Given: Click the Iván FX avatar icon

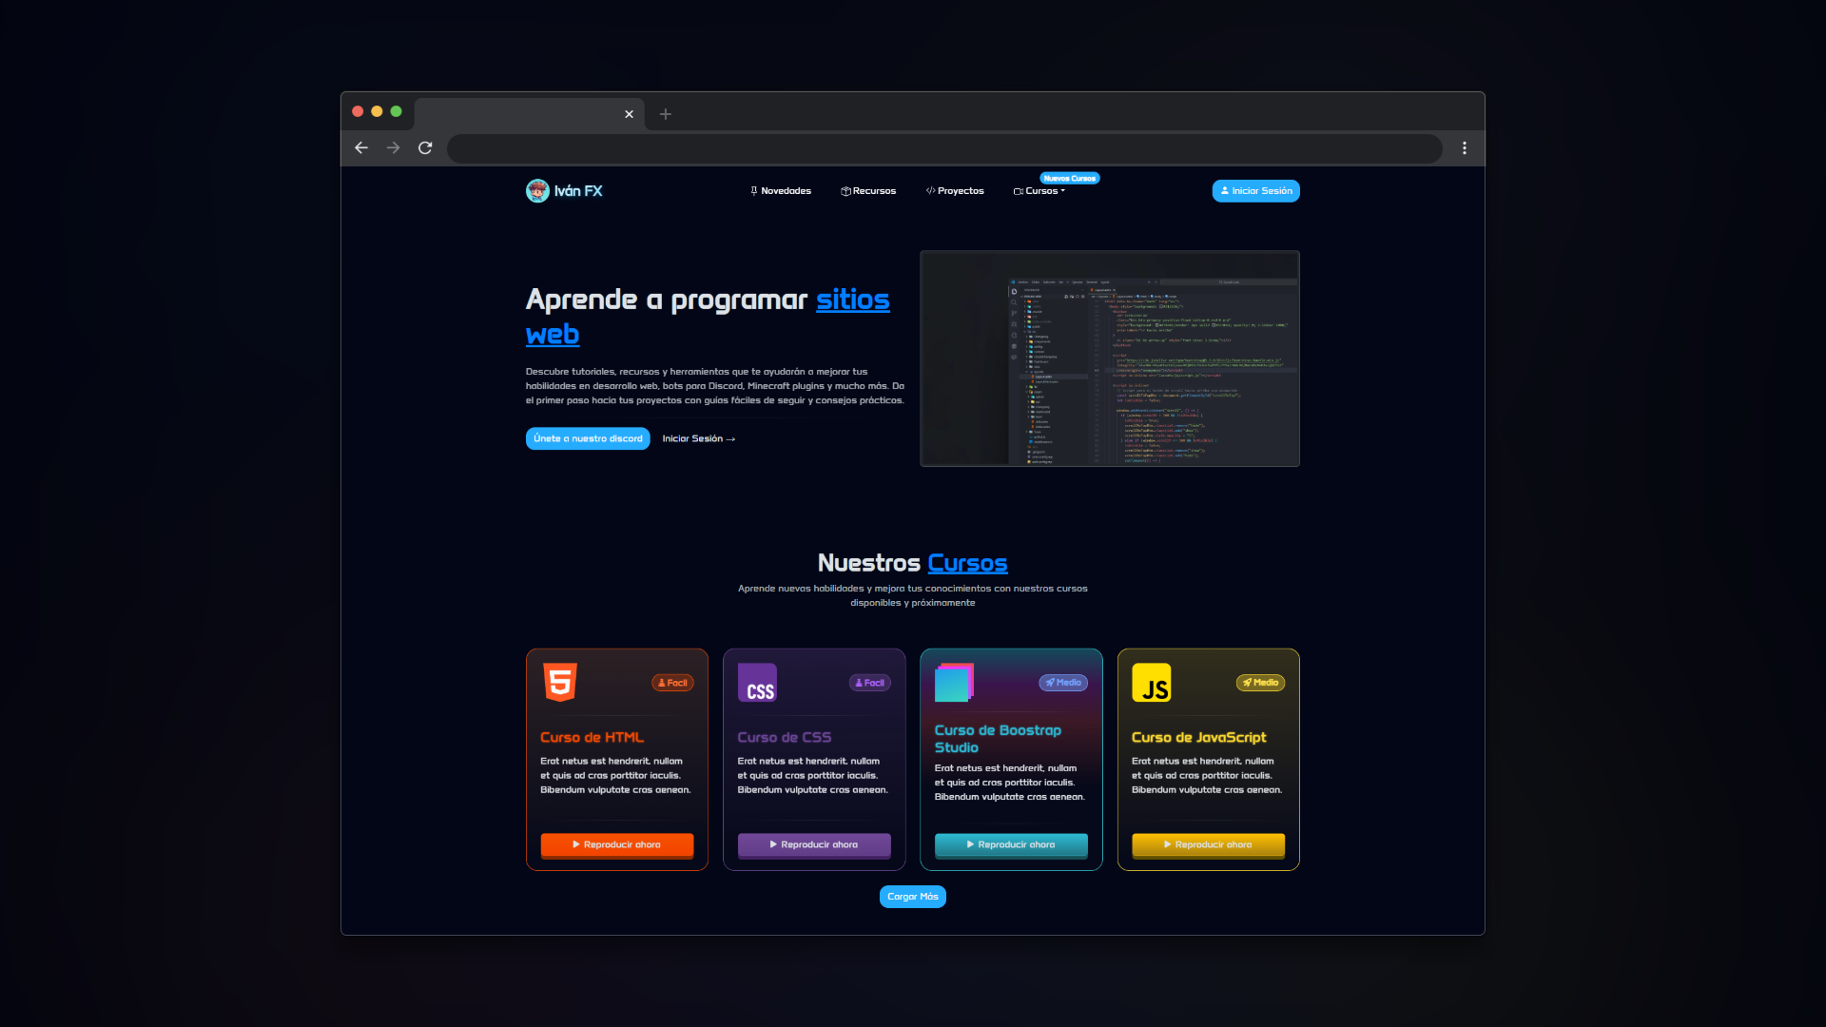Looking at the screenshot, I should [537, 191].
